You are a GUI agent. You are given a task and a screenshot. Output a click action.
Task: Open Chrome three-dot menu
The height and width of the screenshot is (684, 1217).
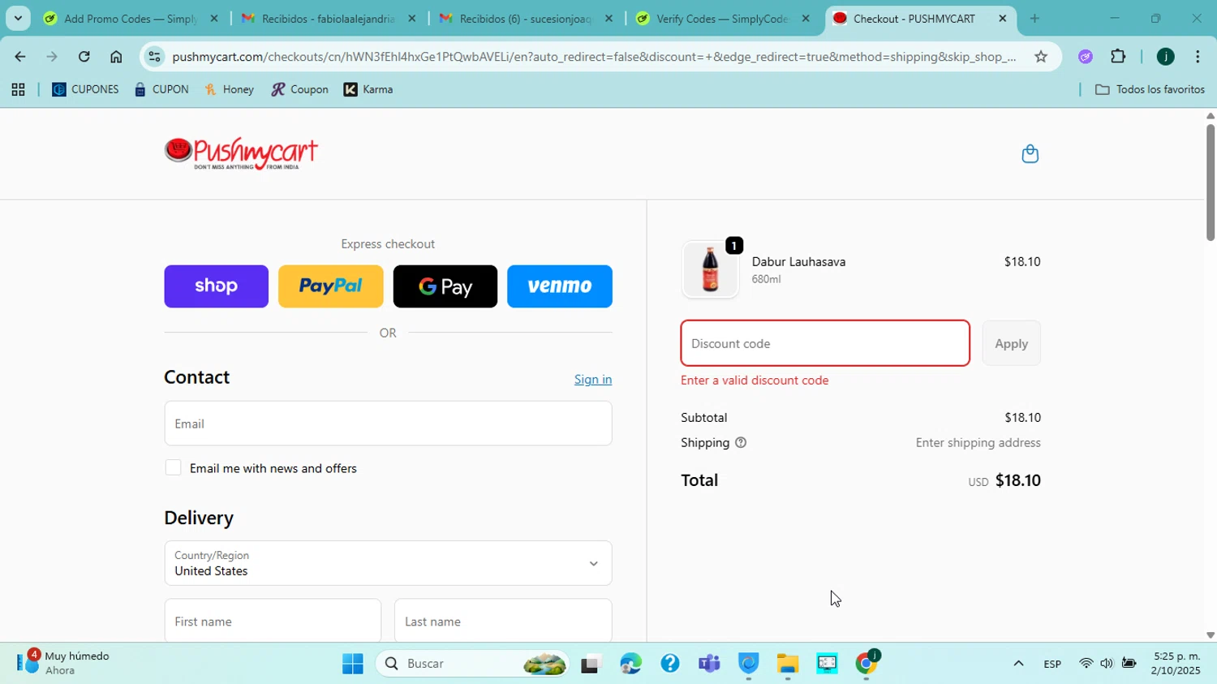tap(1198, 57)
